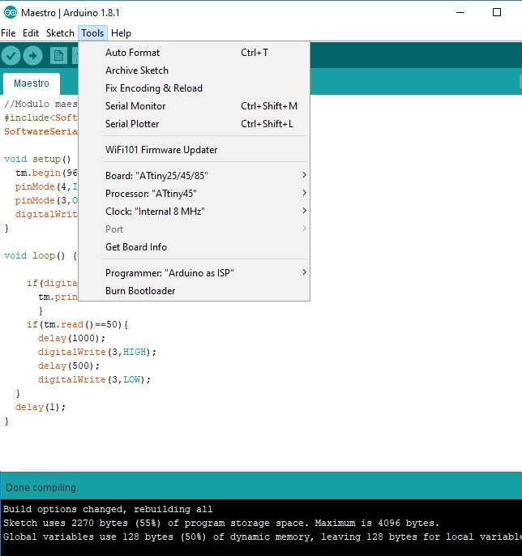Click Get Board Info entry
This screenshot has width=522, height=556.
pyautogui.click(x=194, y=246)
